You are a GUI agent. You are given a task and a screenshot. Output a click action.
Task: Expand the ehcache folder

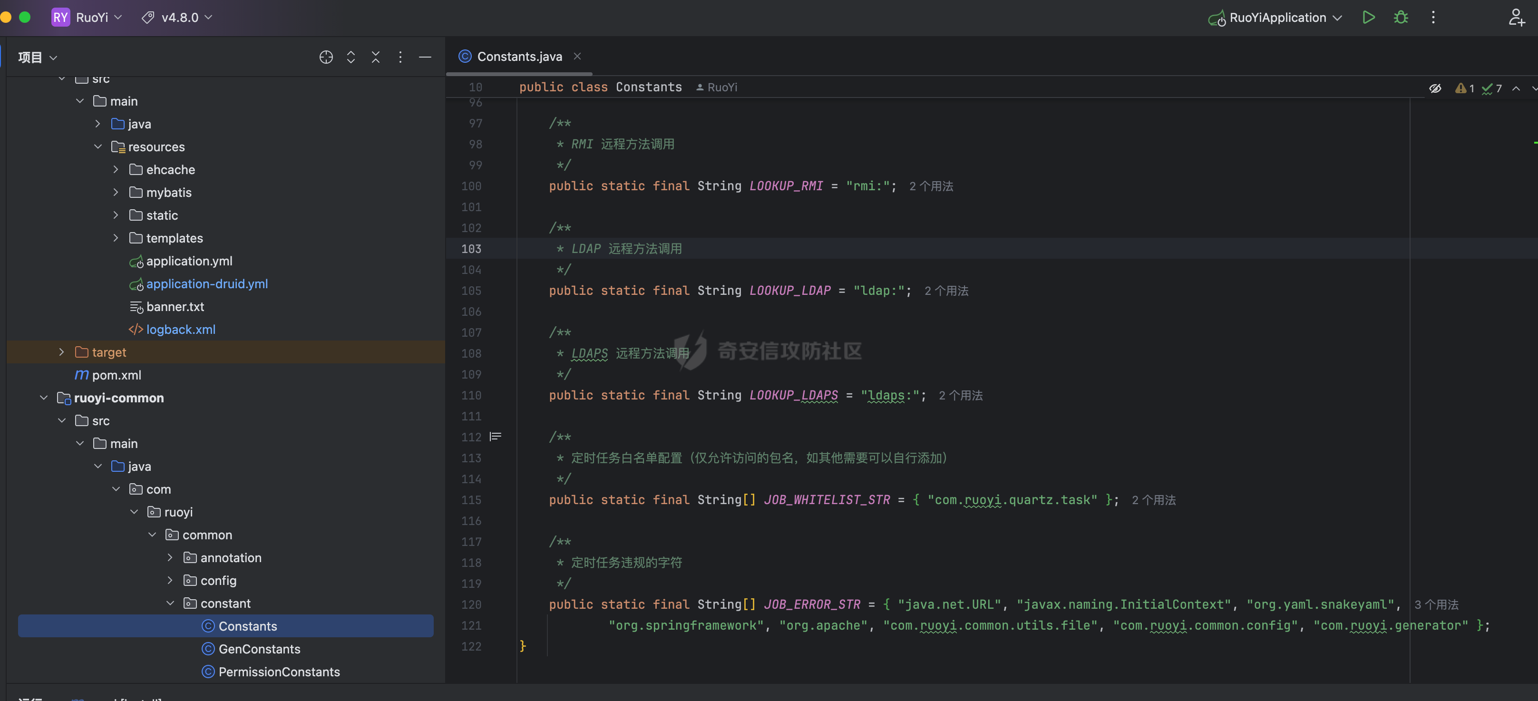coord(116,170)
